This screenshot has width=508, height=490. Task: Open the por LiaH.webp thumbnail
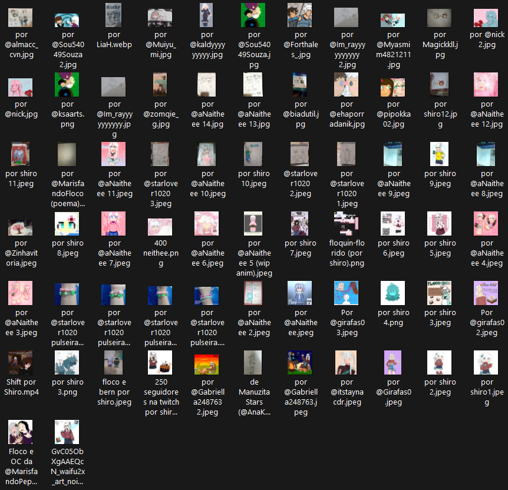(113, 15)
